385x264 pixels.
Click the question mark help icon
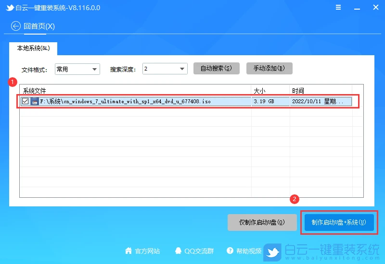coord(230,251)
